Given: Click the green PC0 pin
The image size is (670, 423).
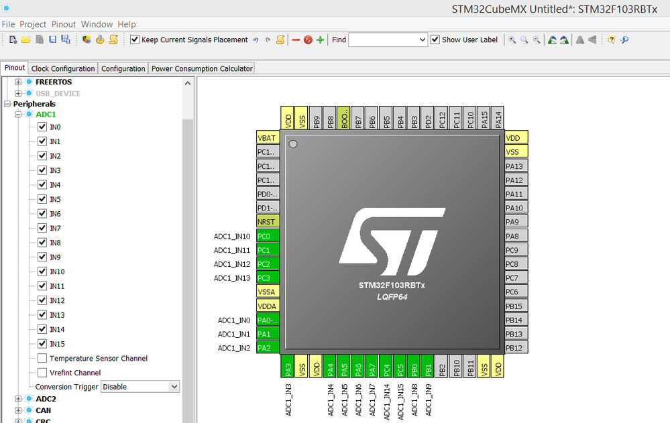Looking at the screenshot, I should coord(268,236).
